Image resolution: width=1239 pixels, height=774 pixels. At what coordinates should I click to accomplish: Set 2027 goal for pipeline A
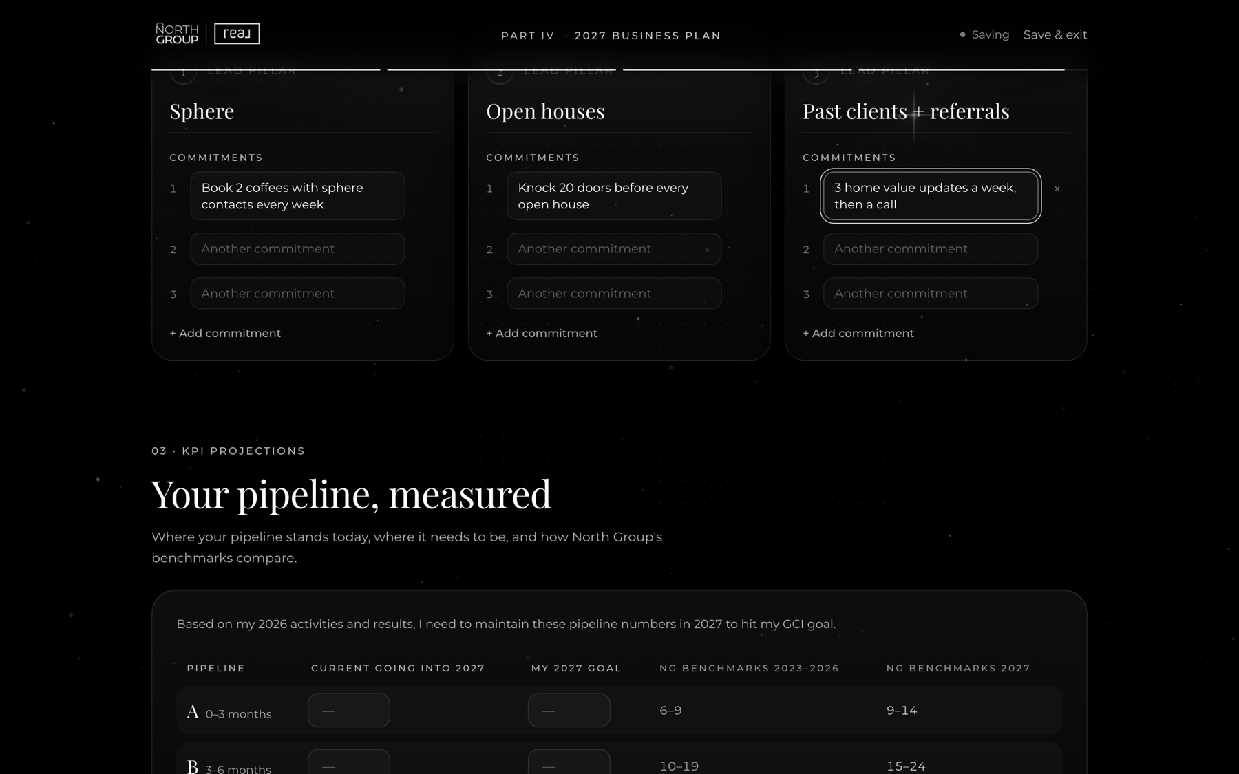tap(569, 710)
